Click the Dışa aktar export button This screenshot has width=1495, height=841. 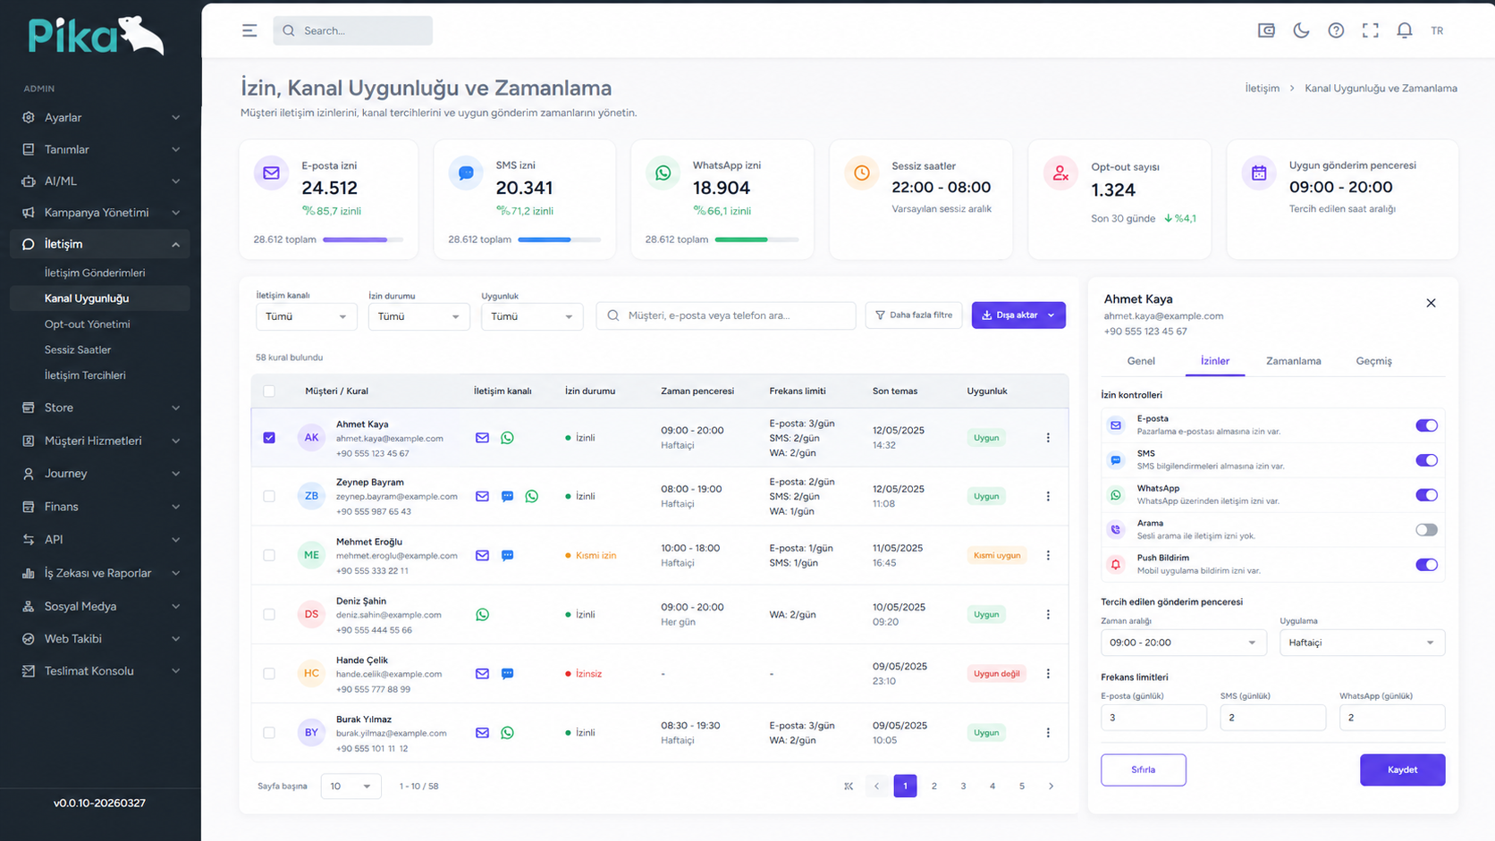(1018, 315)
